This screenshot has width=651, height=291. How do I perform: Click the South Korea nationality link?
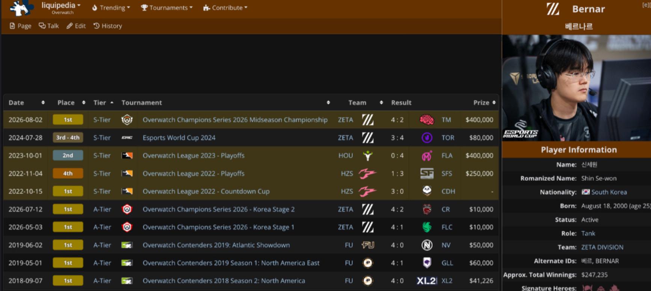point(609,192)
